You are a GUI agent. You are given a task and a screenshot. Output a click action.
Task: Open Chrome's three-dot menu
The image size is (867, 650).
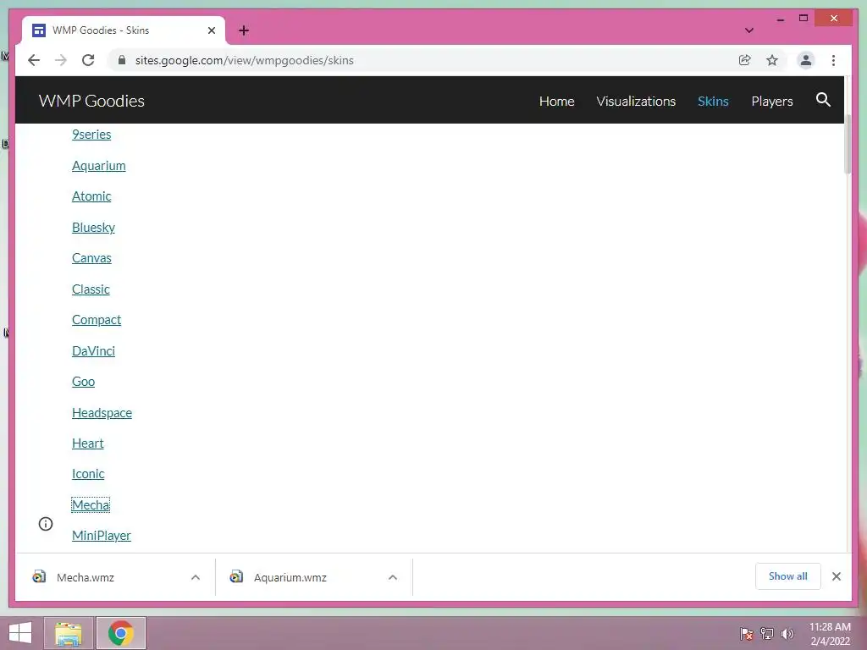833,60
